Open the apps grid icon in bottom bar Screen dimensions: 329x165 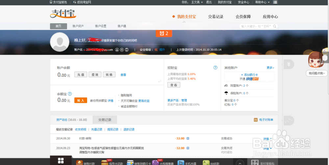[61, 161]
